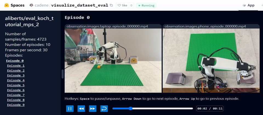Click the Episode 0 heading
This screenshot has width=263, height=115.
[x=77, y=18]
